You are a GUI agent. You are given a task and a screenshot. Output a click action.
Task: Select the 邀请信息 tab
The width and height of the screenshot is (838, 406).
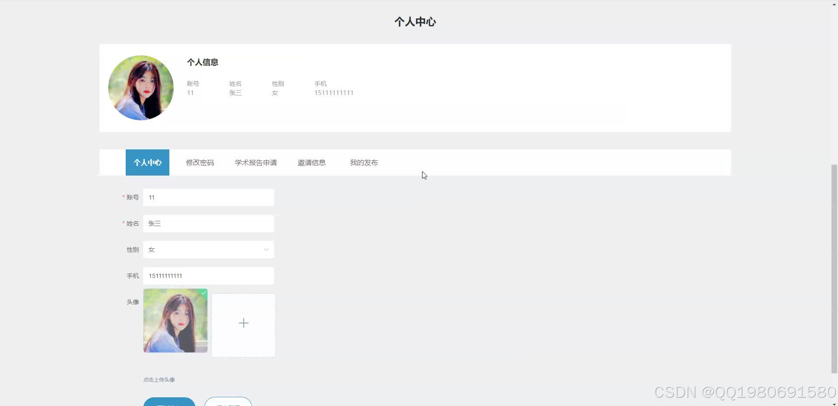(x=312, y=162)
